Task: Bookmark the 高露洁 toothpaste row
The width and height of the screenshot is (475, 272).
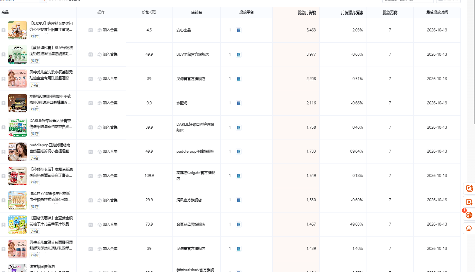Action: pos(3,176)
